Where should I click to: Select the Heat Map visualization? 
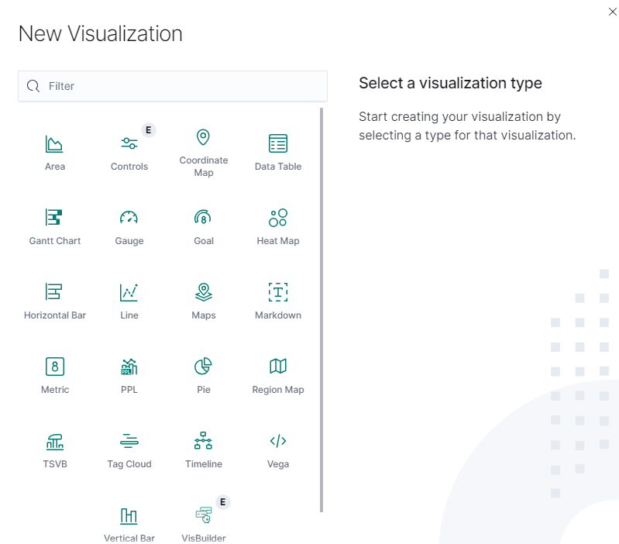(x=278, y=227)
